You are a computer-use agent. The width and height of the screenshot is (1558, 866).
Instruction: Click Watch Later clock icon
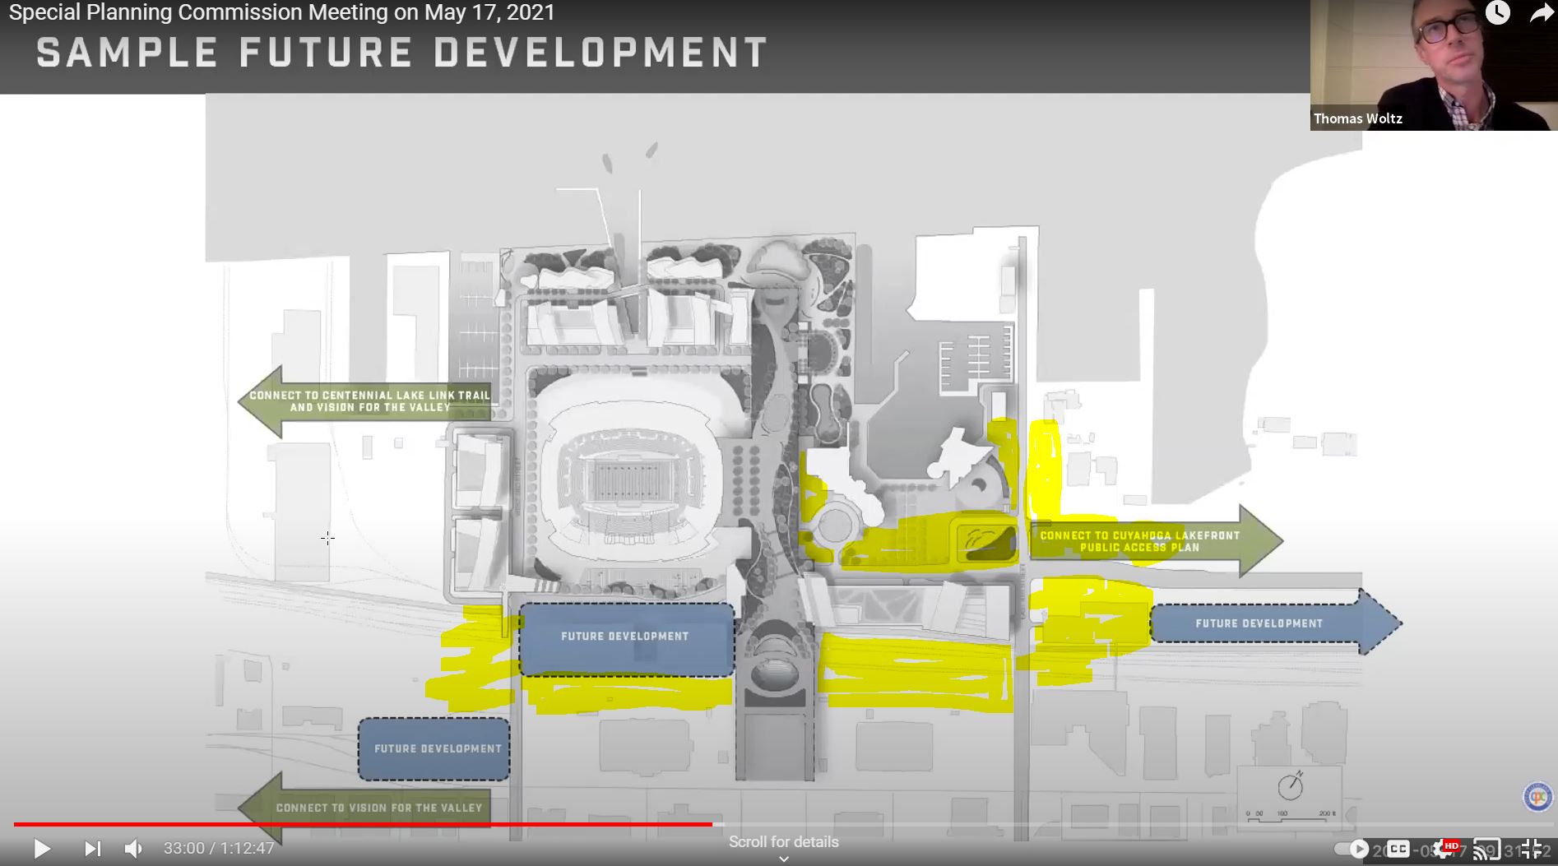pos(1498,12)
